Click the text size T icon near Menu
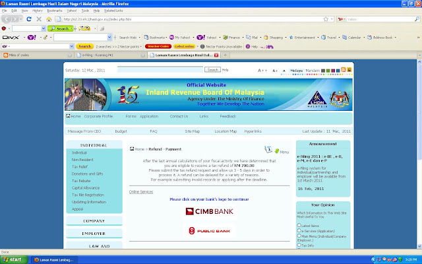Image resolution: width=422 pixels, height=264 pixels. coord(268,149)
